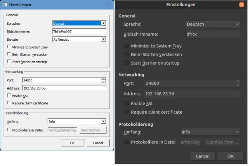
Task: Decrease Port value in dark window spinner
Action: [x=238, y=85]
